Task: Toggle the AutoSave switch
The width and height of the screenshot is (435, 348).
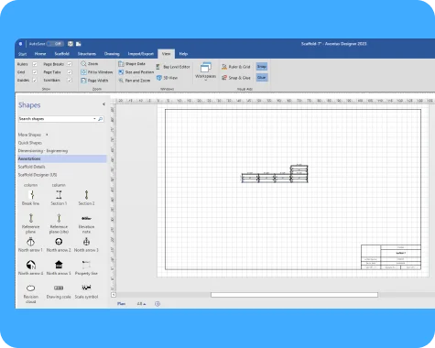Action: [55, 44]
